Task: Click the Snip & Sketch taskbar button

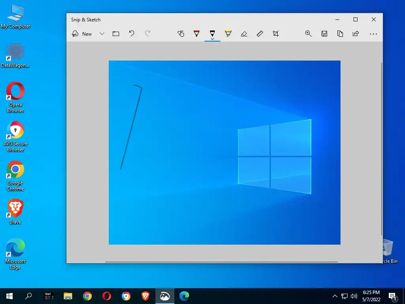Action: pyautogui.click(x=165, y=296)
